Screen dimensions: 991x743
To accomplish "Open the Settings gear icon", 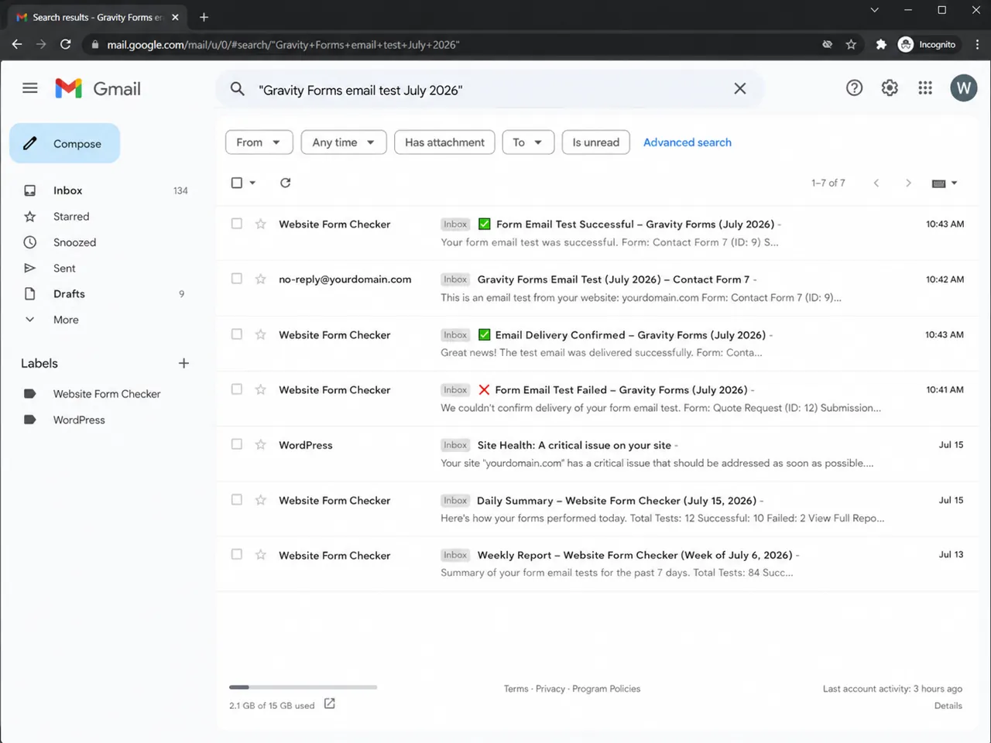I will (x=890, y=88).
